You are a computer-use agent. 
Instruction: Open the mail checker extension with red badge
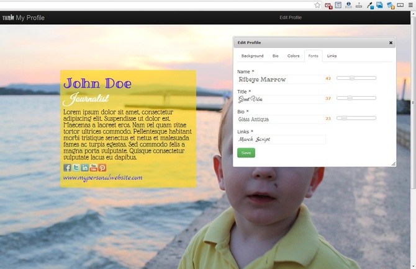point(328,6)
